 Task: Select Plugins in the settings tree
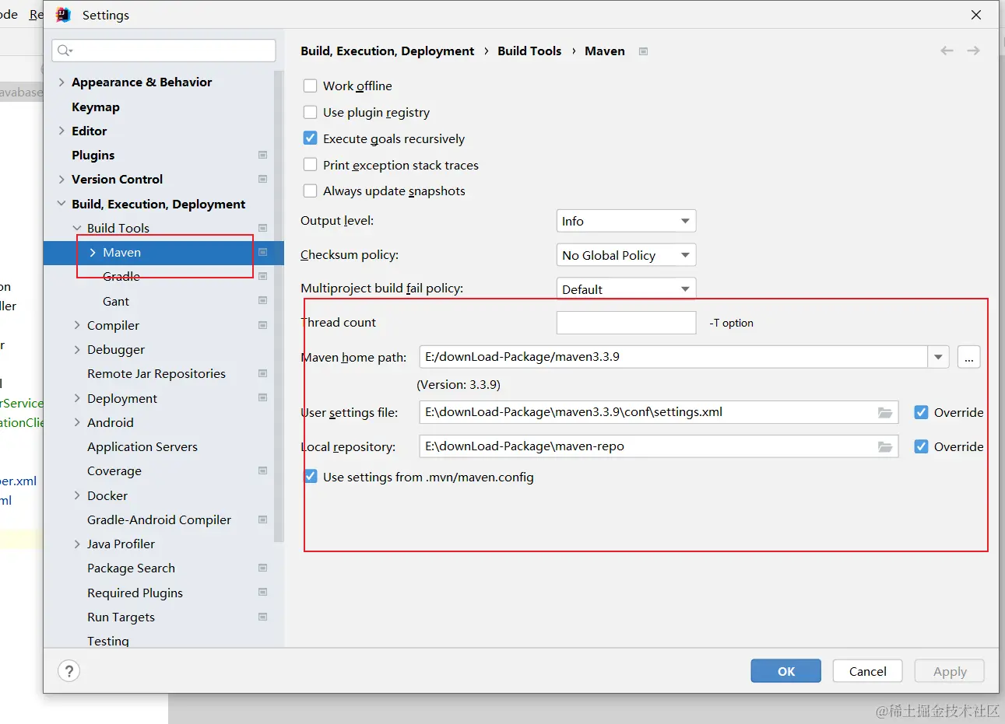point(93,155)
